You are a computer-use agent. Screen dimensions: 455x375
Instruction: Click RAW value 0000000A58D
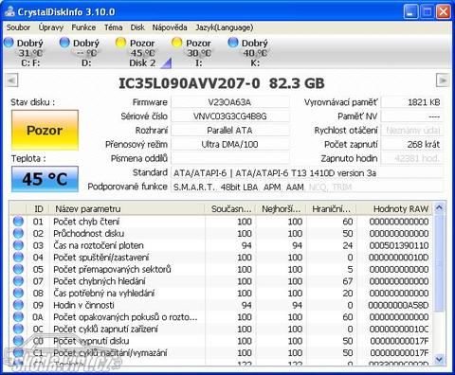point(398,305)
